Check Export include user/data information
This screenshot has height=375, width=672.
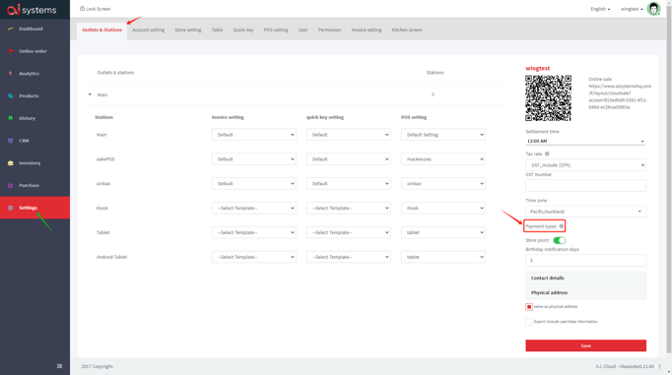(529, 322)
